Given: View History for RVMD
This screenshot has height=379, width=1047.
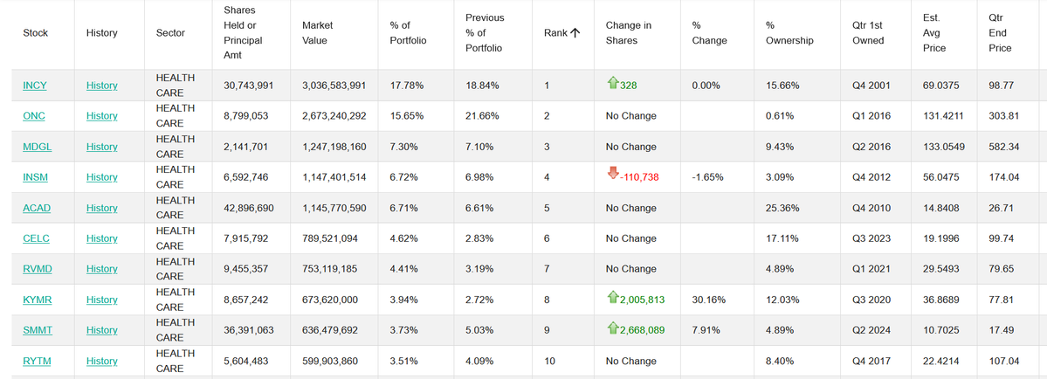Looking at the screenshot, I should pyautogui.click(x=101, y=269).
